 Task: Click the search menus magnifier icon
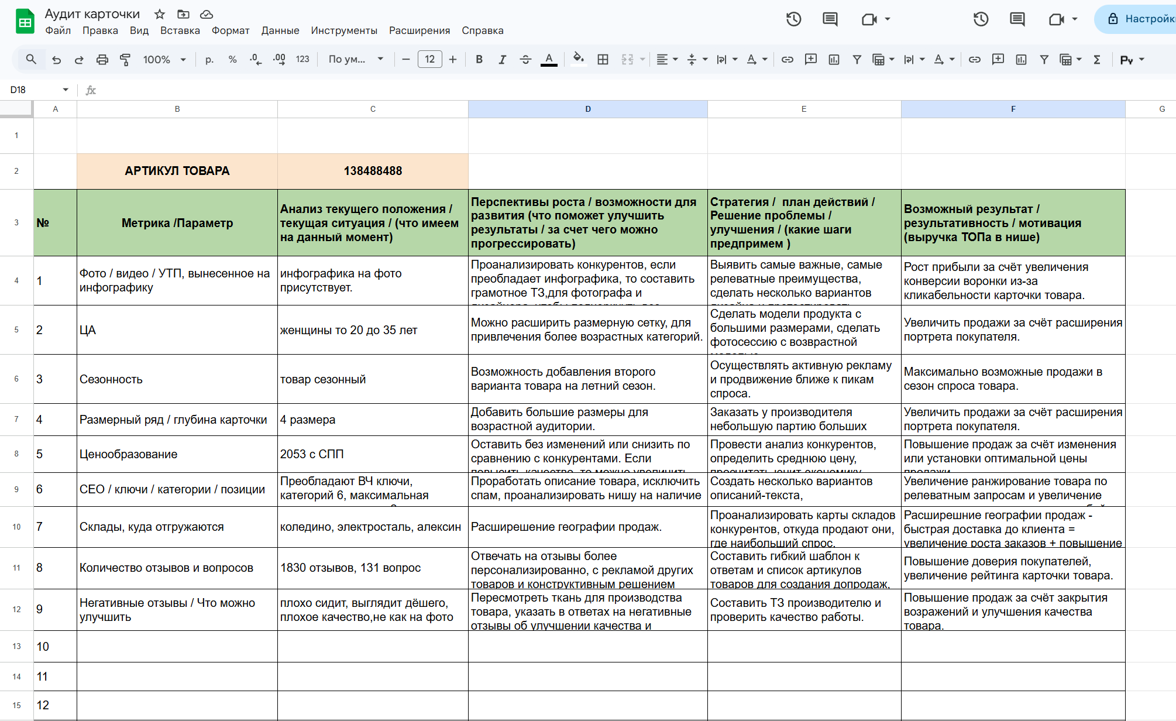31,59
